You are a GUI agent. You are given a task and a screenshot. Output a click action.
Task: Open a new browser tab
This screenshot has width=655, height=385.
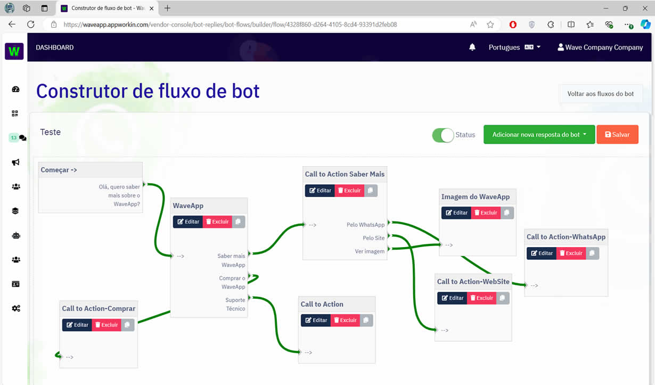pyautogui.click(x=167, y=8)
